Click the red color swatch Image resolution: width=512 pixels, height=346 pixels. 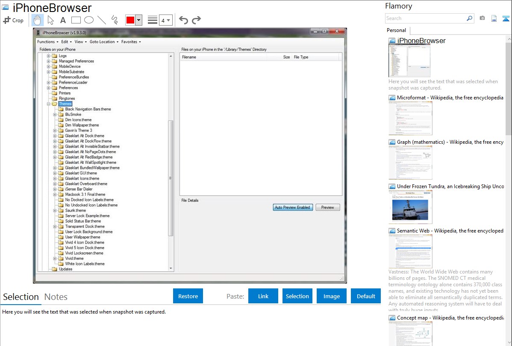point(130,20)
